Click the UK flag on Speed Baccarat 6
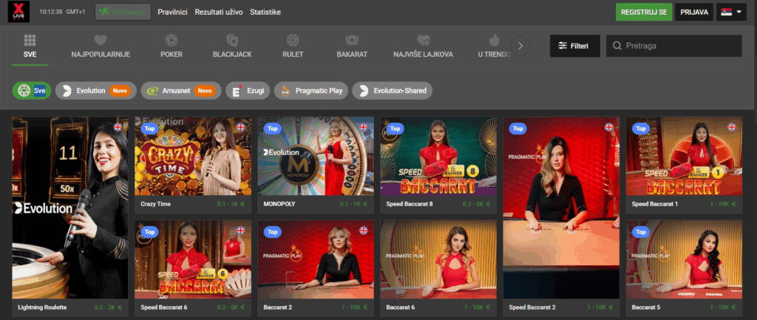 click(240, 231)
